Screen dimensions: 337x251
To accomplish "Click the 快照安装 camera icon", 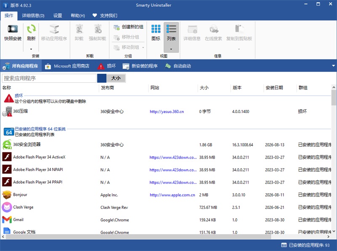I will pyautogui.click(x=13, y=29).
